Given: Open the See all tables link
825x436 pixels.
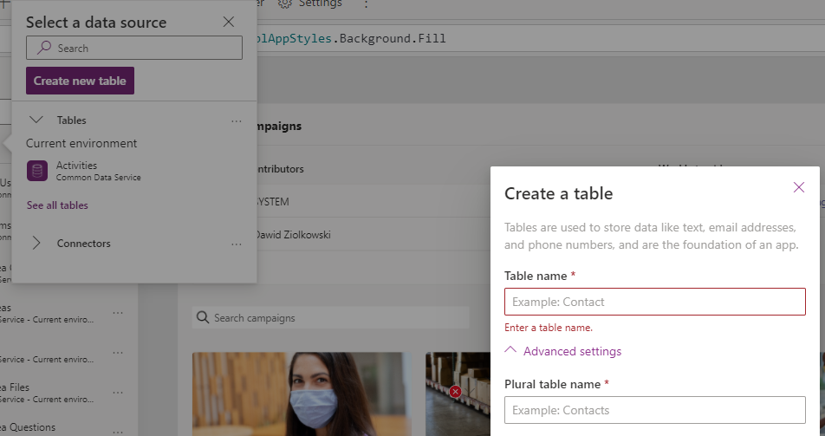Looking at the screenshot, I should coord(57,205).
